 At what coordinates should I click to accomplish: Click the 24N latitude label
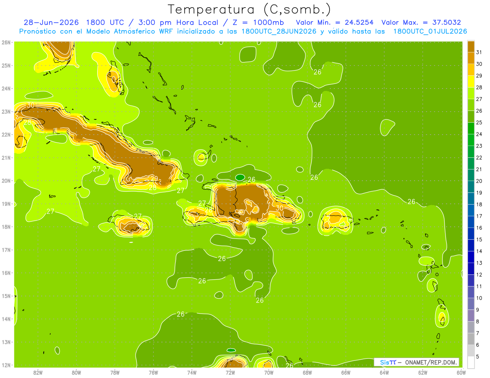tap(6, 88)
